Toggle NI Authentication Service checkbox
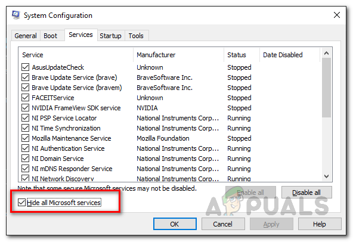Viewport: 353px width, 242px height. 25,148
